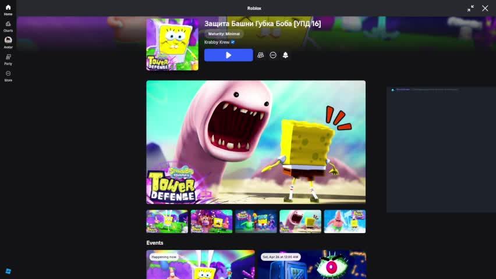
Task: Open the Krabby Krew creator page
Action: [217, 42]
